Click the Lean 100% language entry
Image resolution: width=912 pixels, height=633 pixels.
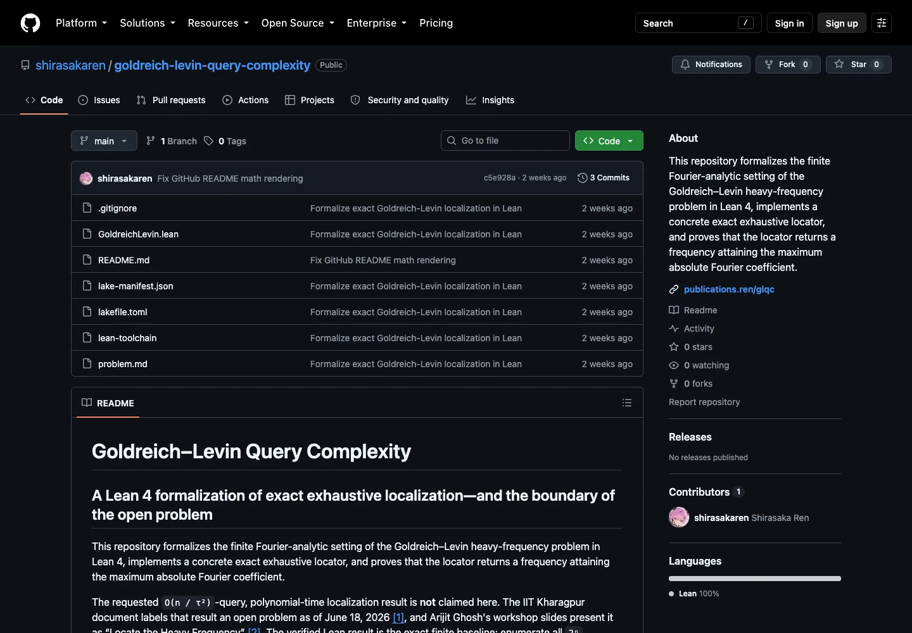[694, 594]
